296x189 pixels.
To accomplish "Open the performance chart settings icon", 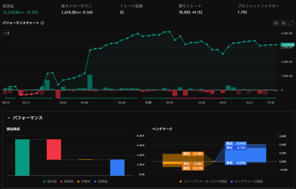I will 276,23.
